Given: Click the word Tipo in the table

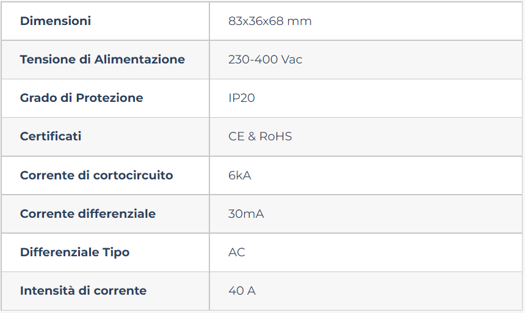Looking at the screenshot, I should (116, 253).
